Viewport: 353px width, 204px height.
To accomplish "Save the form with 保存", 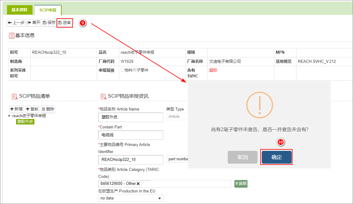I will 49,23.
